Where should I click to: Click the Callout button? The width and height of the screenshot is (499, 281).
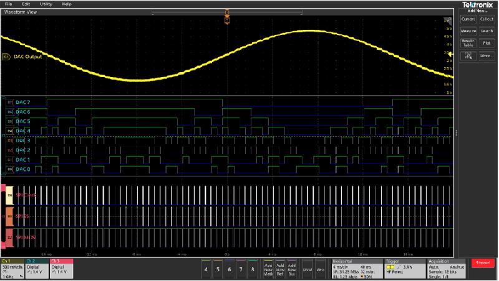tap(487, 19)
